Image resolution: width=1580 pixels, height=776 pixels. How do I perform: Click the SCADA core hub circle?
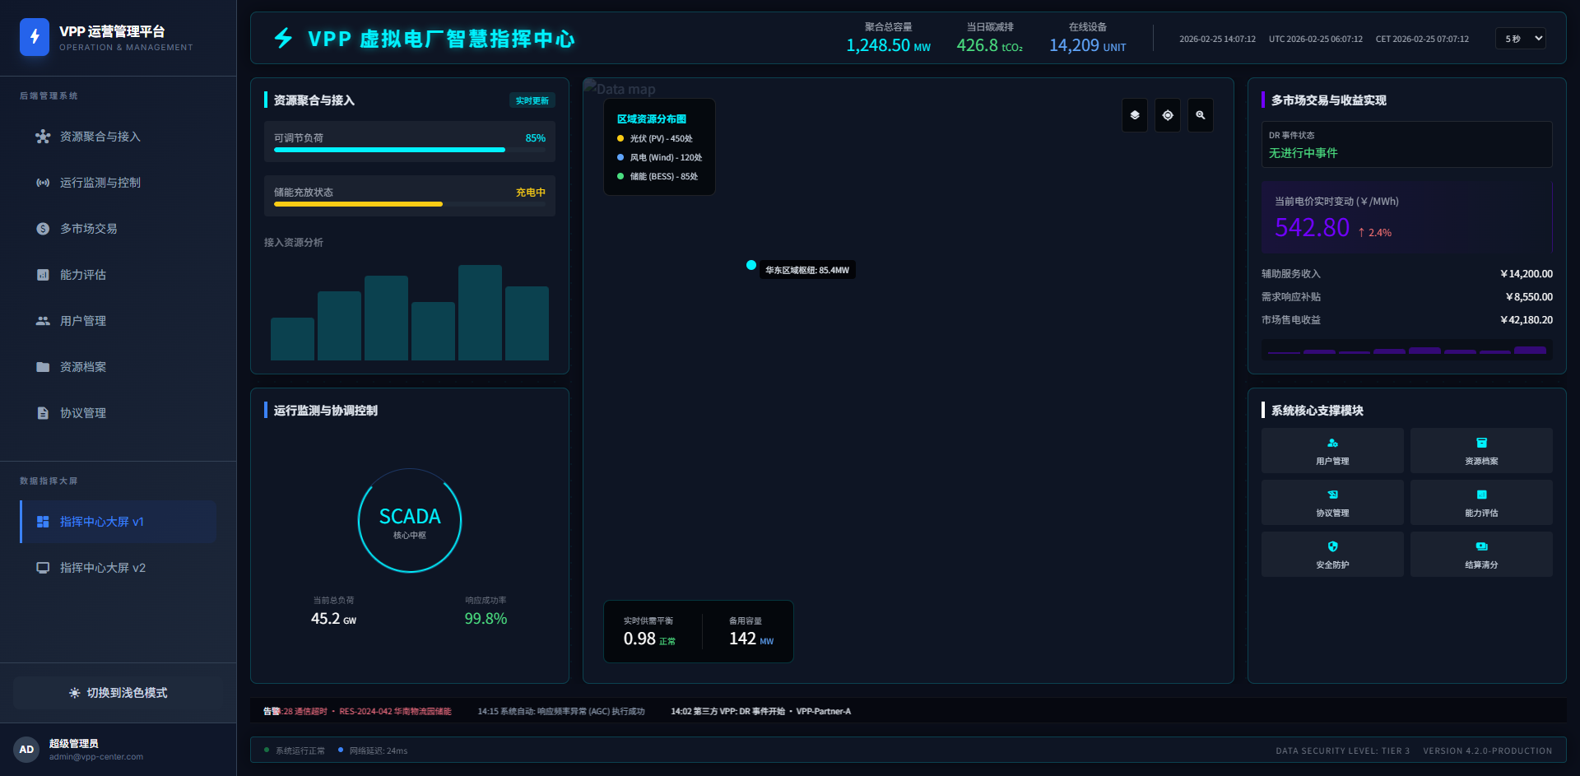click(409, 521)
